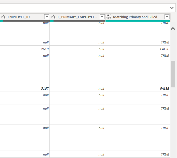Select the cell with value 5167
Image resolution: width=177 pixels, height=158 pixels.
click(x=25, y=88)
